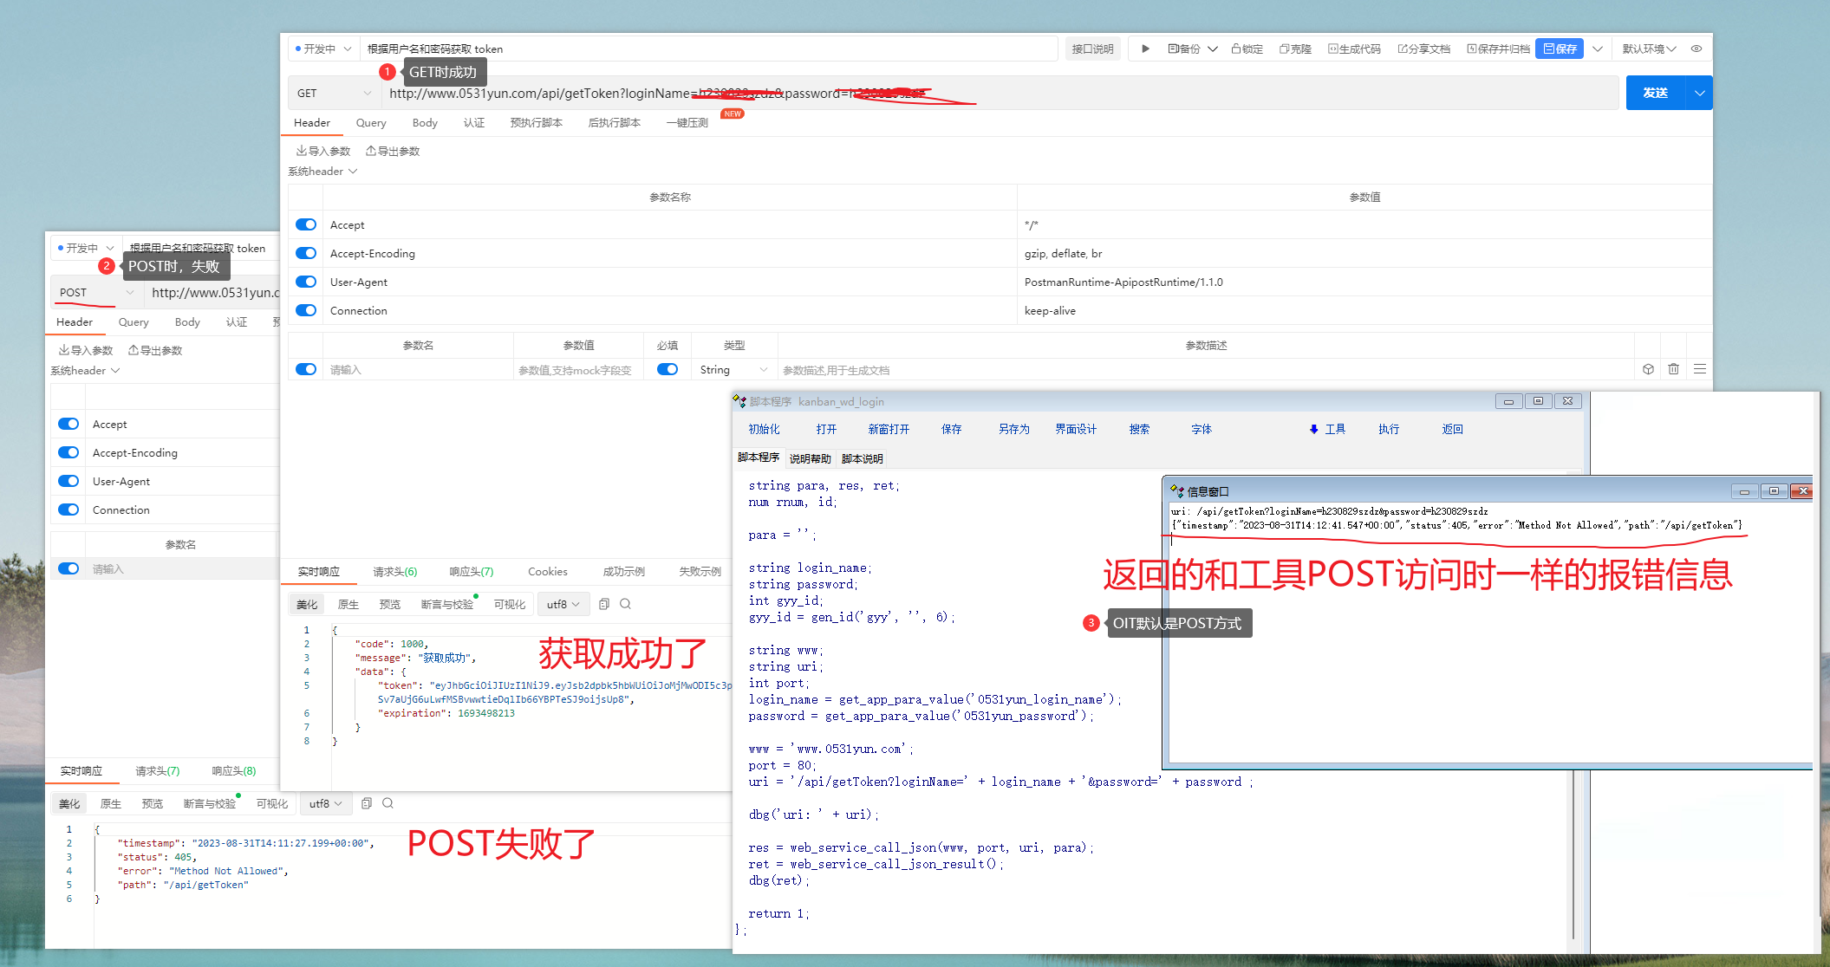Click 执行 in the script program menu
The image size is (1830, 967).
coord(1389,429)
